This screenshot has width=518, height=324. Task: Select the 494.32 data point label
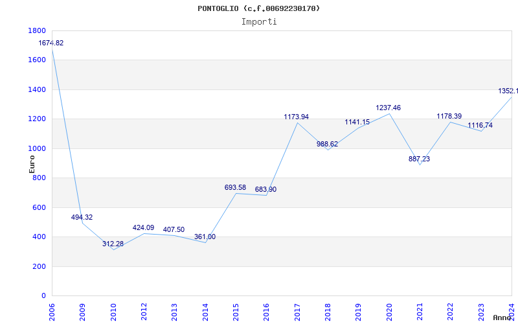82,217
